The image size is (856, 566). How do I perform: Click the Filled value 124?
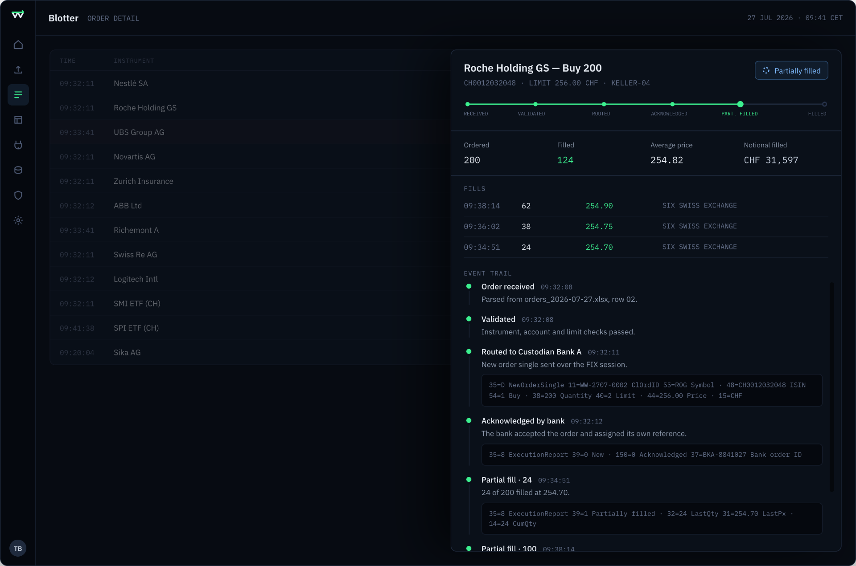(x=565, y=160)
